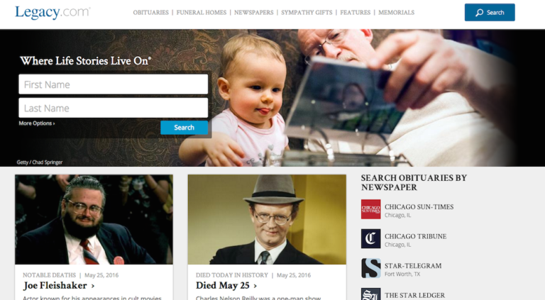Click The Star Ledger logo icon
This screenshot has height=300, width=545.
click(x=370, y=294)
